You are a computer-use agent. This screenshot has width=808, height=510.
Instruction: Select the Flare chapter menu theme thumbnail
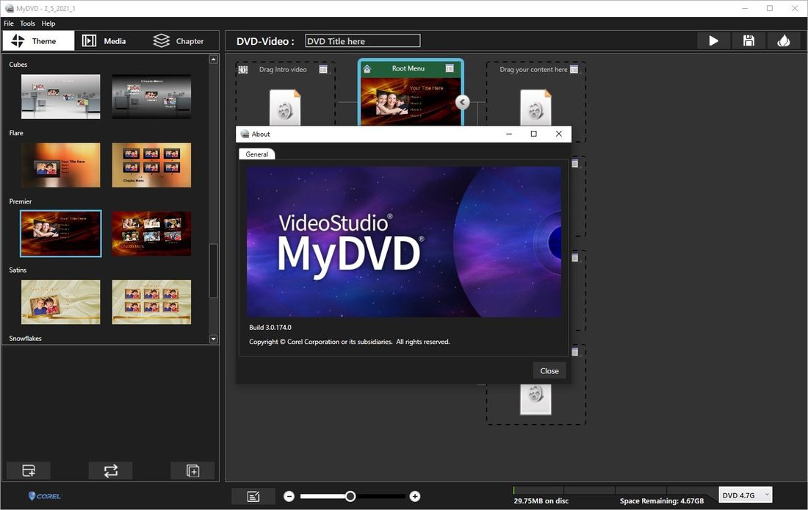pos(151,165)
